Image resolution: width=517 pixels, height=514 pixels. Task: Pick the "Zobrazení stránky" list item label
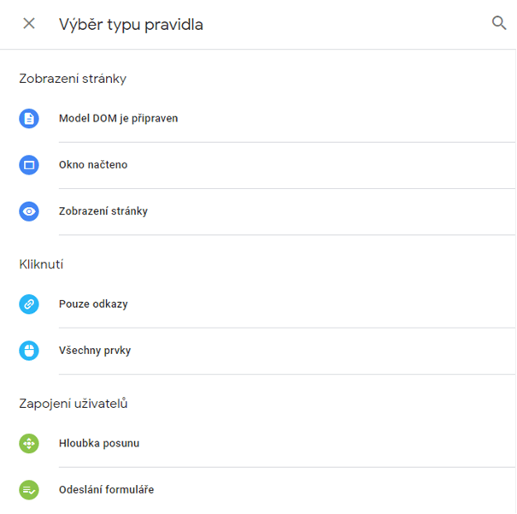point(103,211)
